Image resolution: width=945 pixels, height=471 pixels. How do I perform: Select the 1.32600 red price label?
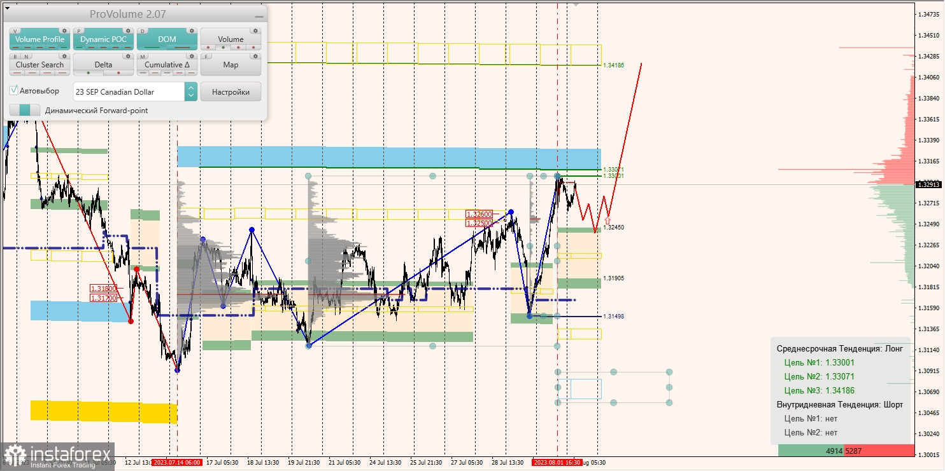479,215
